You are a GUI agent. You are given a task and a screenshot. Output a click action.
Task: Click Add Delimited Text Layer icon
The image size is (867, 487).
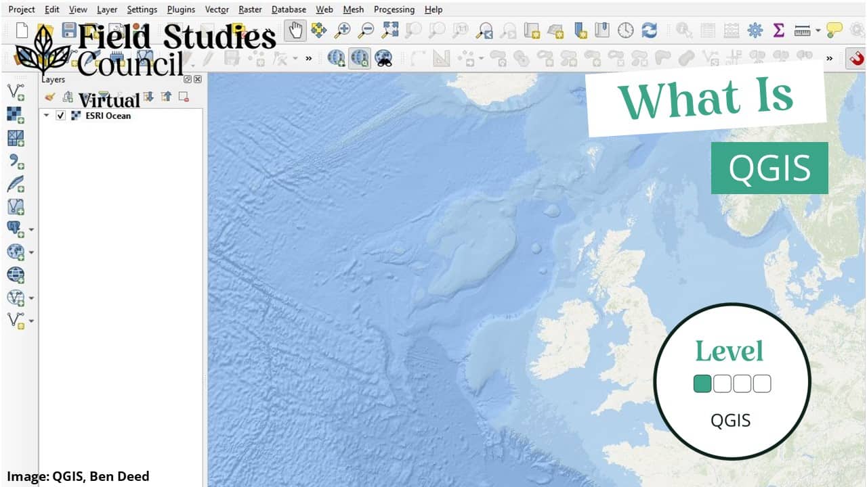[16, 161]
